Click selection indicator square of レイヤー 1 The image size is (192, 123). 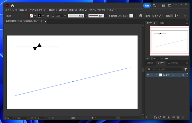coord(185,75)
